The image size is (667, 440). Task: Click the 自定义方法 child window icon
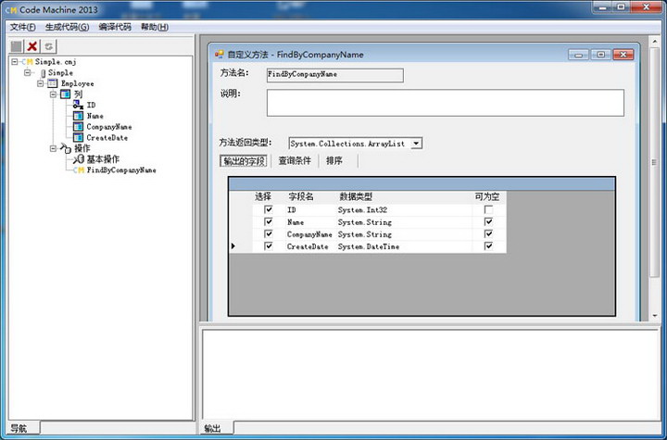(x=219, y=54)
